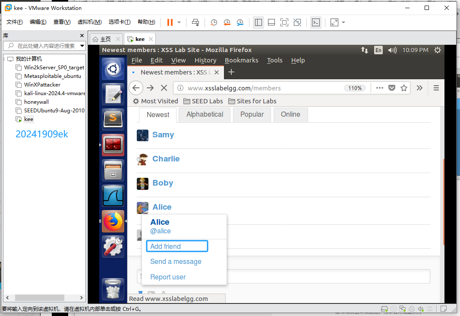Save page to Pocket icon
Viewport: 460px width, 316px height.
392,88
